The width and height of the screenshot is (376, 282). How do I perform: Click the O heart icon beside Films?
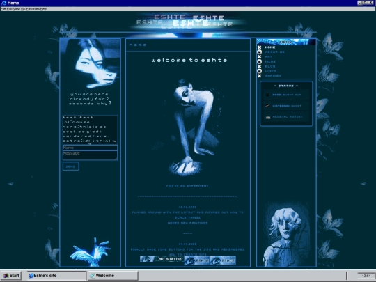(x=259, y=62)
